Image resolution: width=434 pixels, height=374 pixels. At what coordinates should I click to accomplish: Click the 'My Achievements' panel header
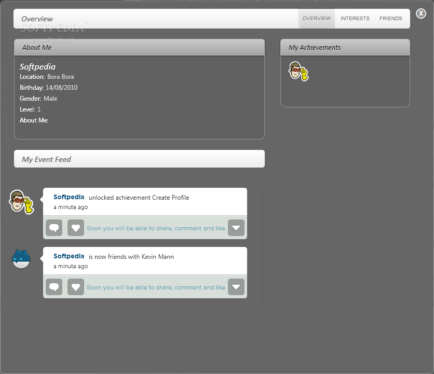345,47
